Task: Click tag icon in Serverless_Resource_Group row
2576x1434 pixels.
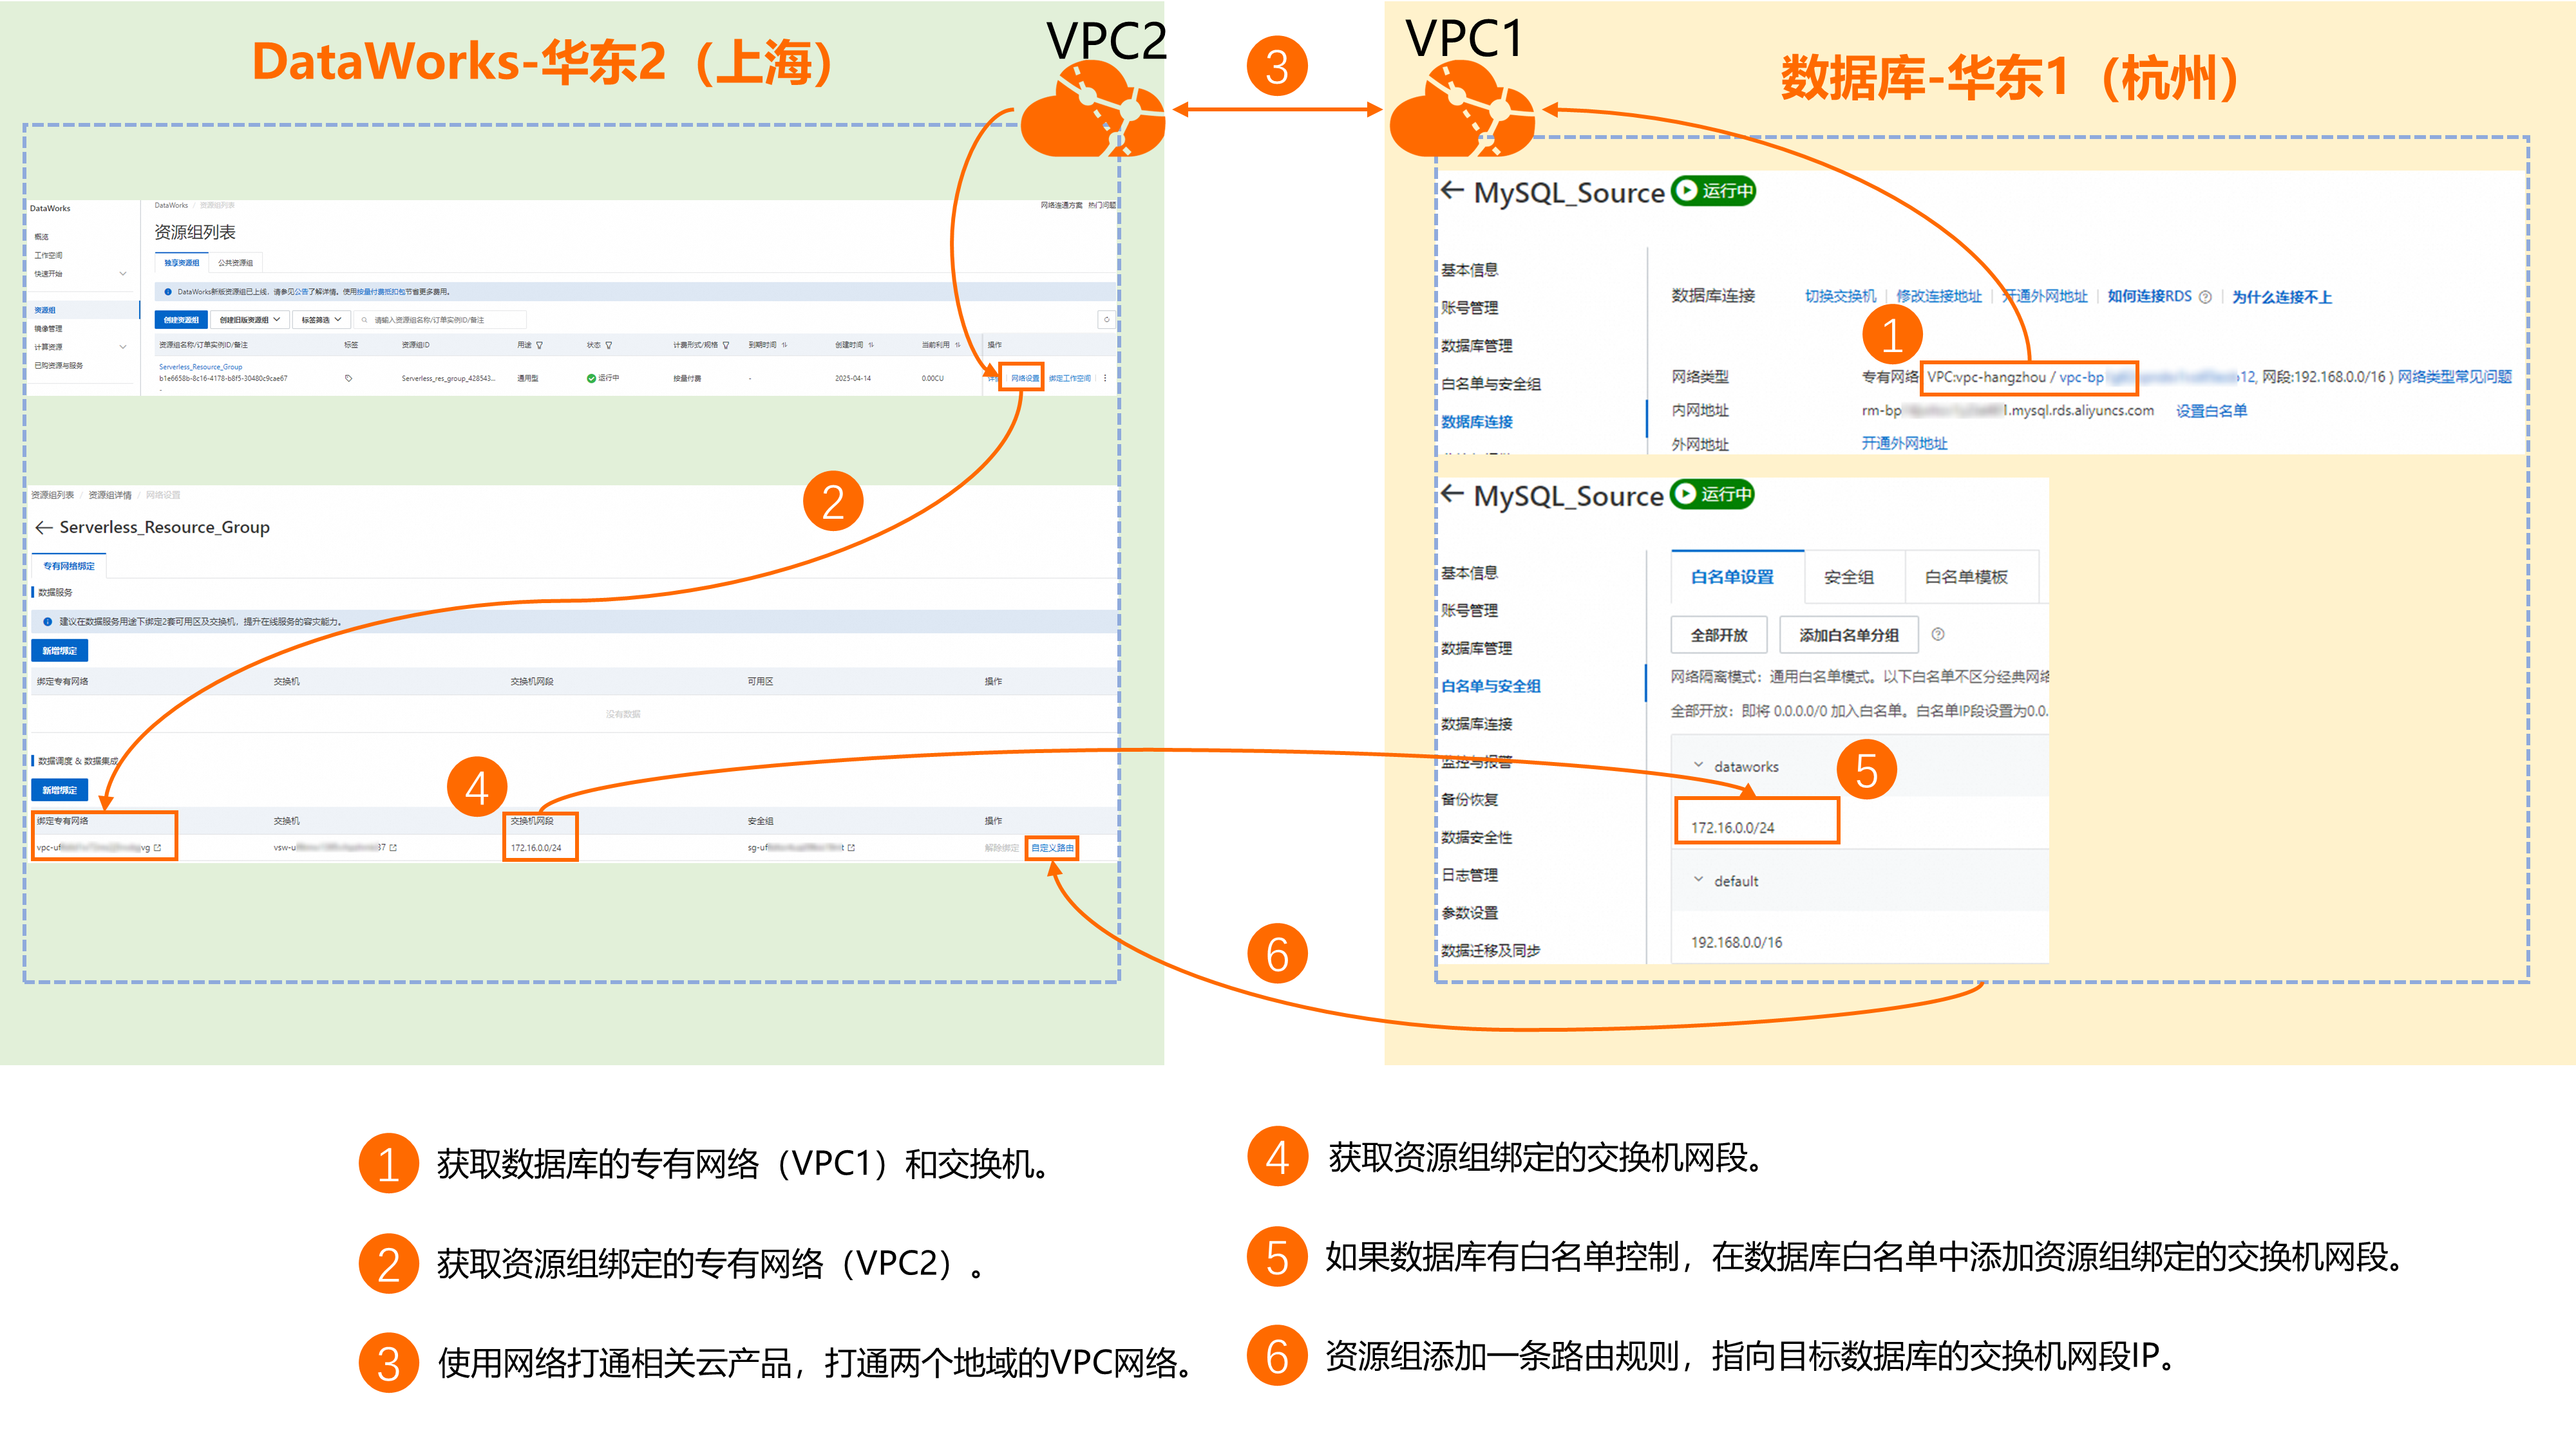Action: point(348,378)
